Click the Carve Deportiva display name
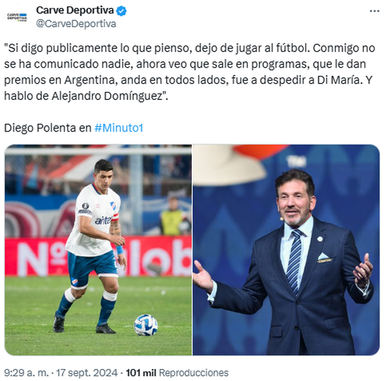 [75, 10]
